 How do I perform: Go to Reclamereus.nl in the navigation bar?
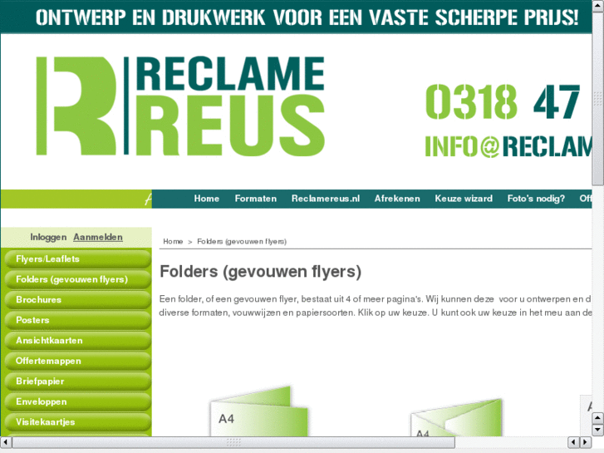coord(326,199)
